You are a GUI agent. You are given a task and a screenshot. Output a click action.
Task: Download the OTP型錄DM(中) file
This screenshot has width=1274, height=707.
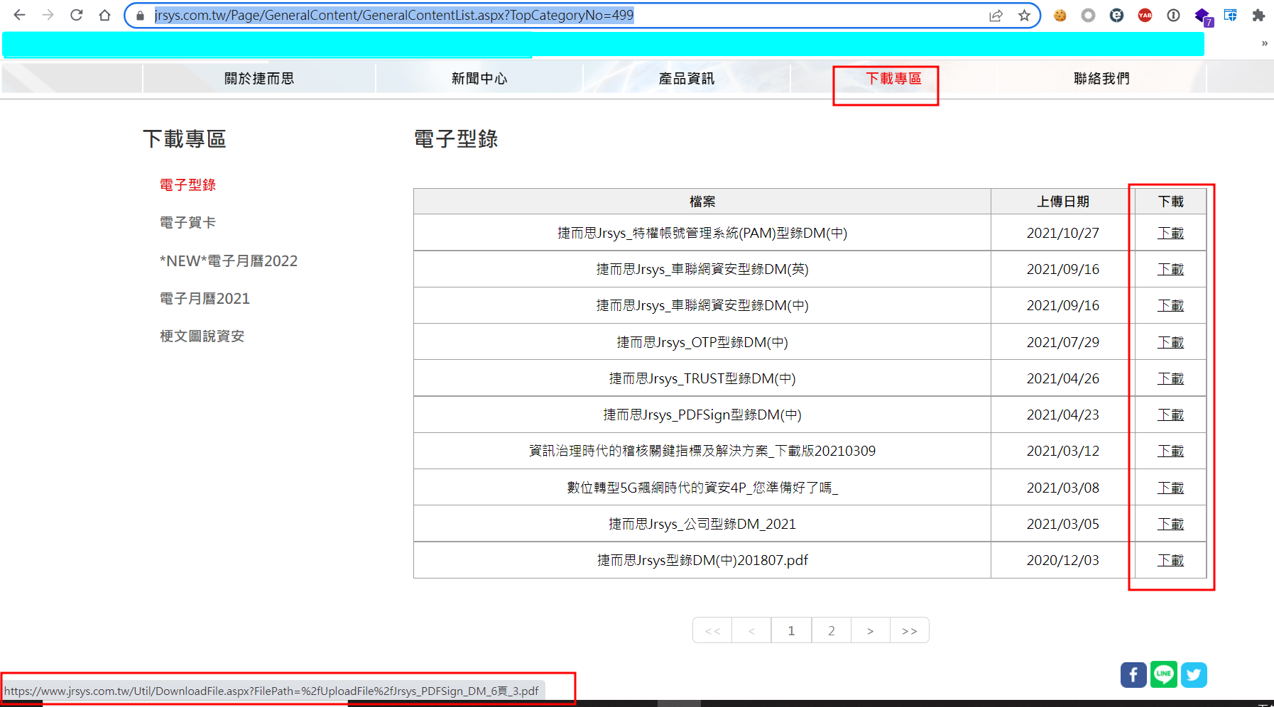tap(1170, 342)
